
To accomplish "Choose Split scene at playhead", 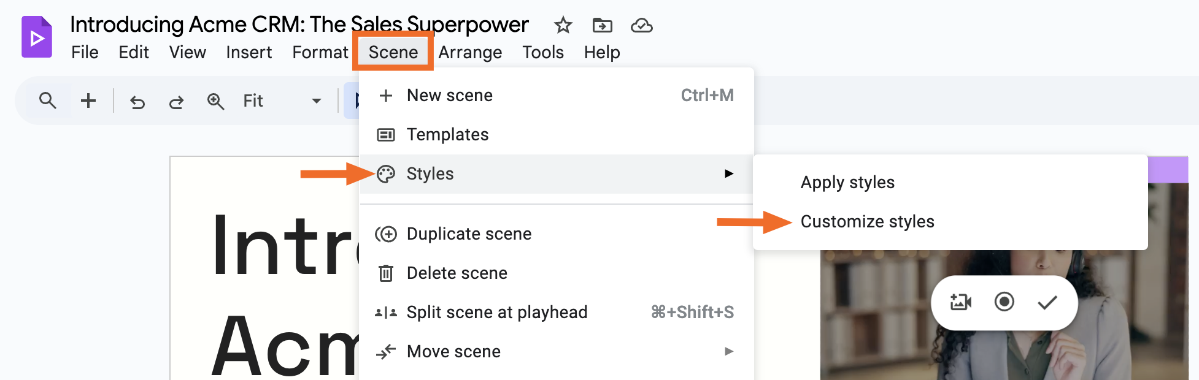I will click(556, 313).
